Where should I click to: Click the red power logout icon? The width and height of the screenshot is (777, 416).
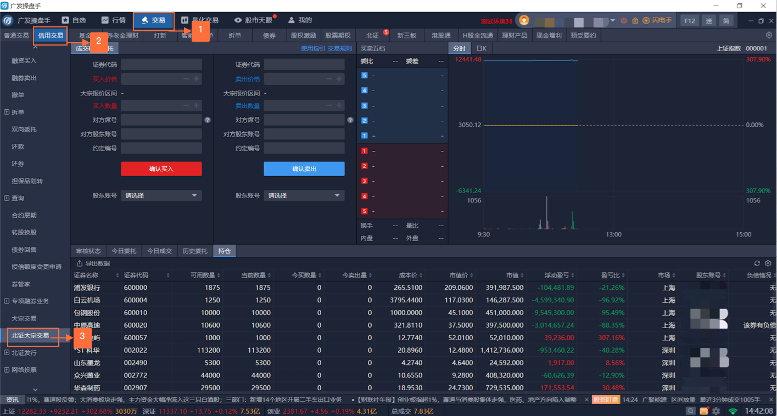pyautogui.click(x=624, y=21)
